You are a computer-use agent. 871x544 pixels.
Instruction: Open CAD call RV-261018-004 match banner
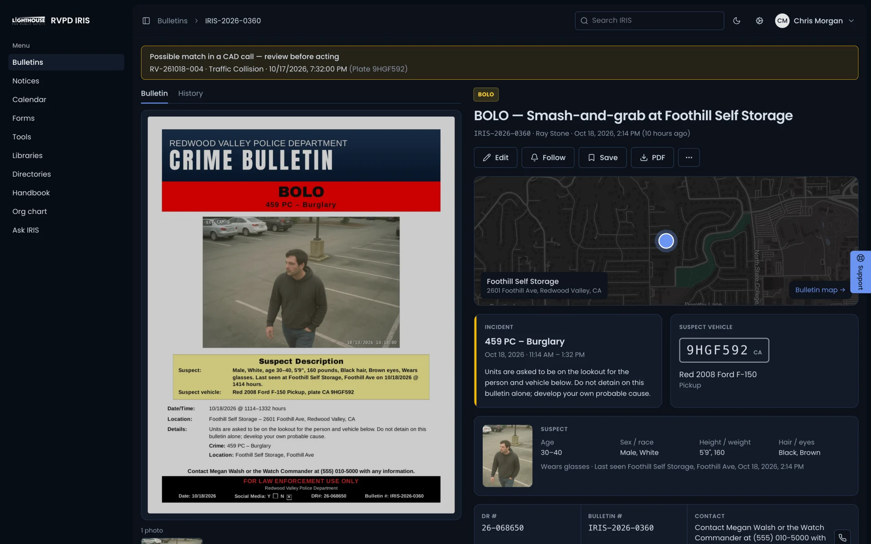click(x=499, y=63)
